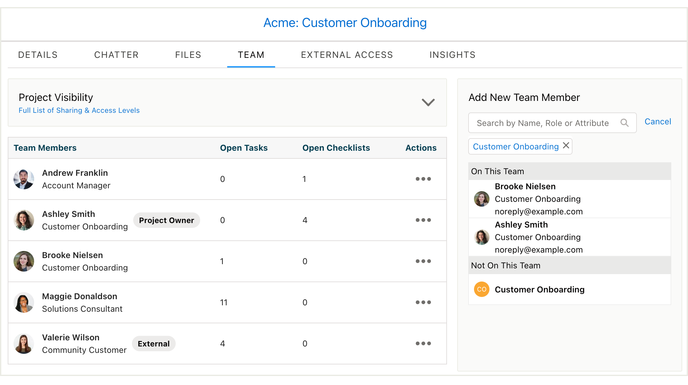Click the Team Members column header

point(45,148)
